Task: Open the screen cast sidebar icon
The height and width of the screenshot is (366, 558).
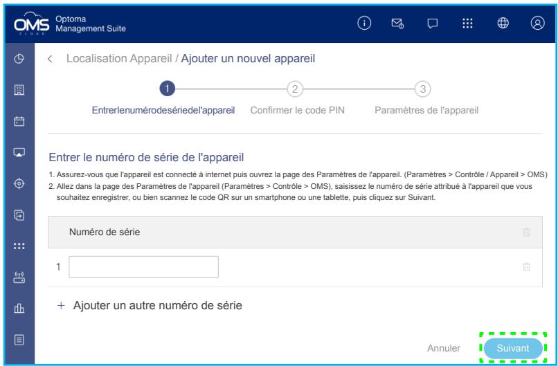Action: 19,153
